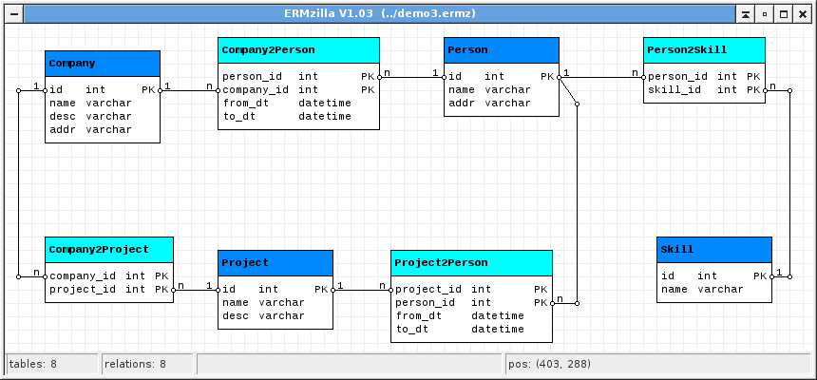Image resolution: width=817 pixels, height=380 pixels.
Task: Close the ERMzilla window
Action: (x=803, y=14)
